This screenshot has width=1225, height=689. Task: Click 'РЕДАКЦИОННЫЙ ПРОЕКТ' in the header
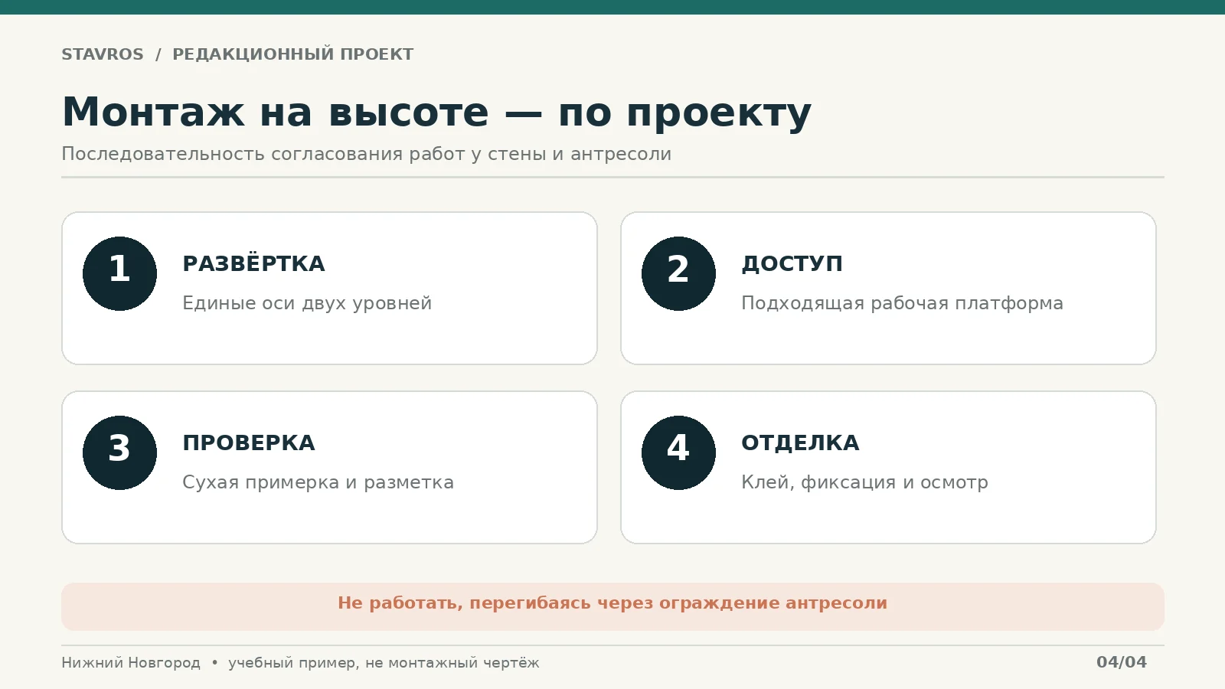[x=292, y=54]
